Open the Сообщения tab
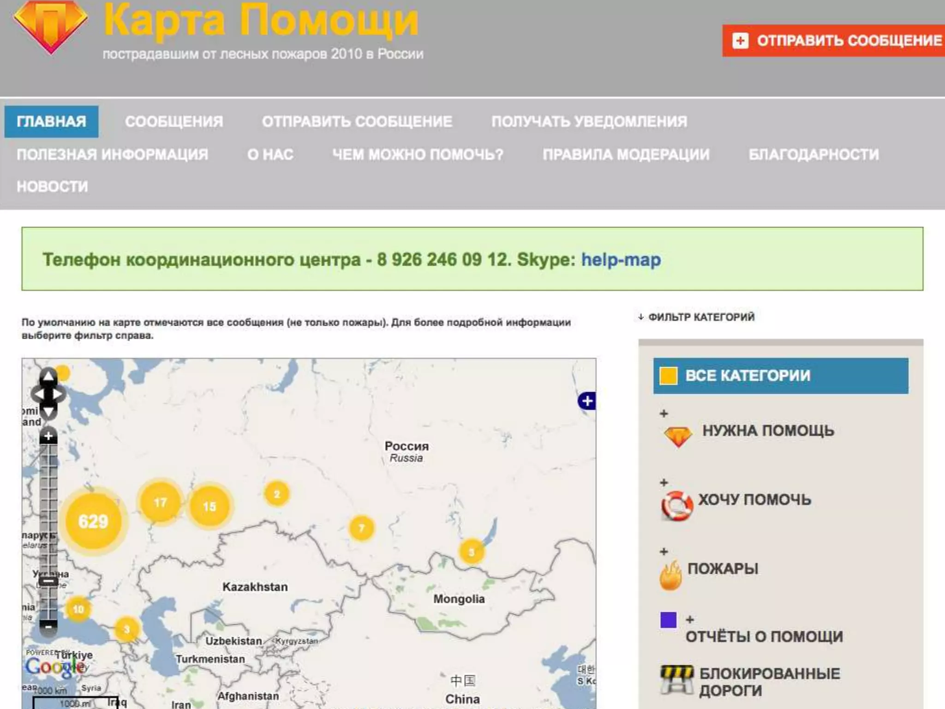The height and width of the screenshot is (709, 945). click(174, 122)
